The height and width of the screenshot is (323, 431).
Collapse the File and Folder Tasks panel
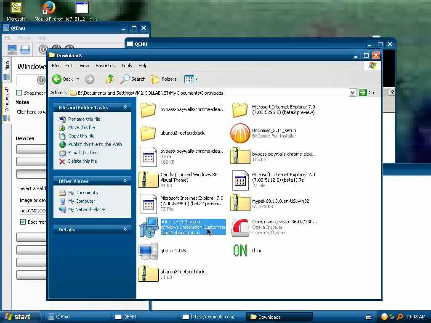[x=125, y=107]
